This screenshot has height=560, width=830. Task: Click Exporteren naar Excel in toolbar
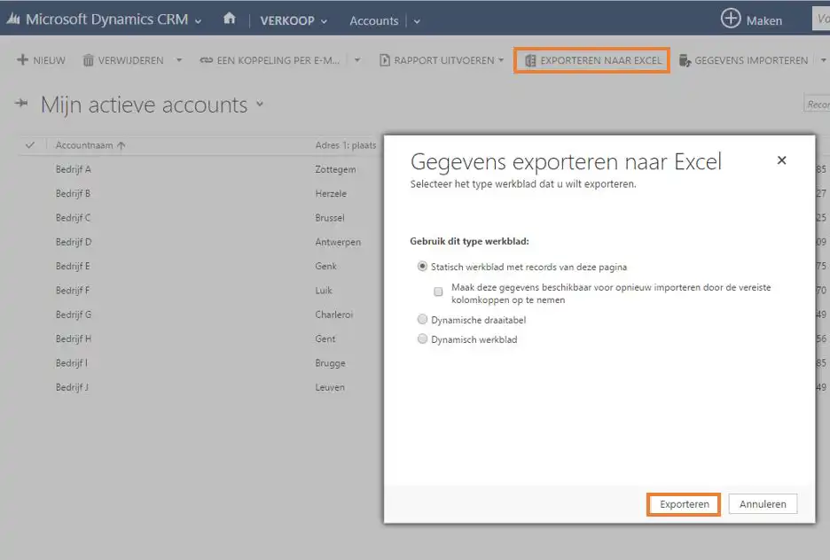click(x=592, y=60)
